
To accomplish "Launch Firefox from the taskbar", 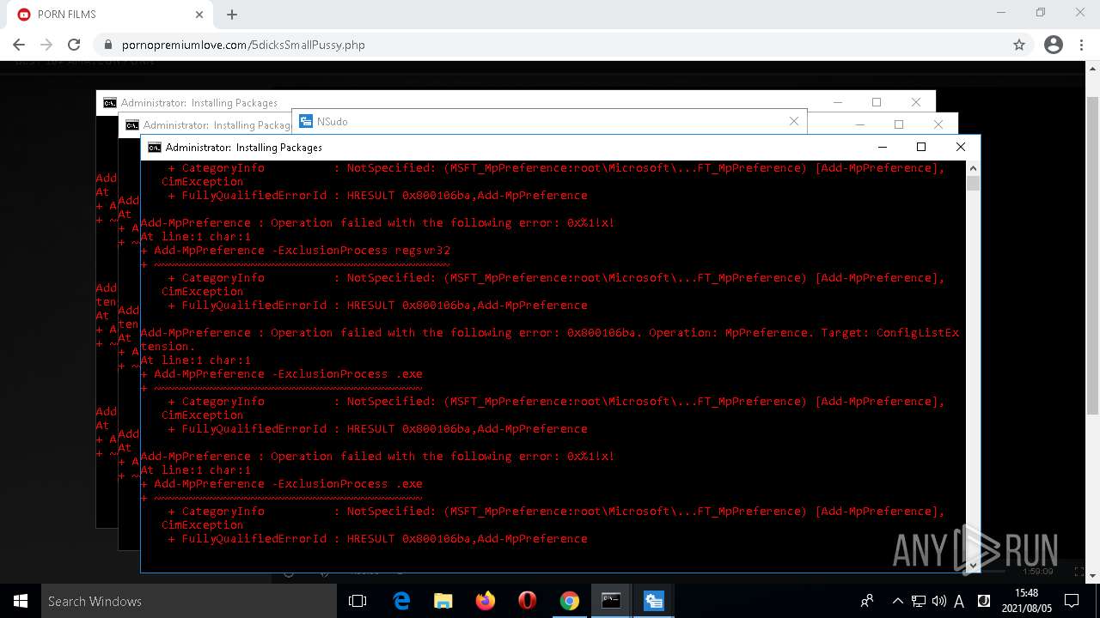I will point(485,601).
